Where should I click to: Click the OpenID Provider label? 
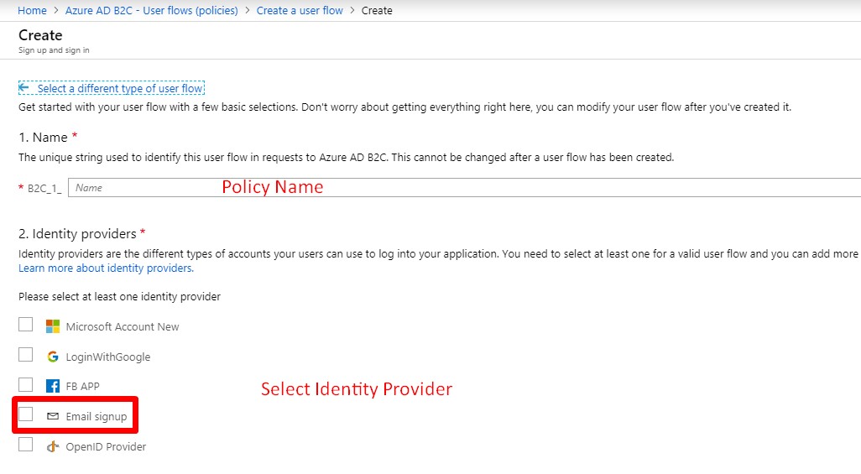(x=106, y=447)
